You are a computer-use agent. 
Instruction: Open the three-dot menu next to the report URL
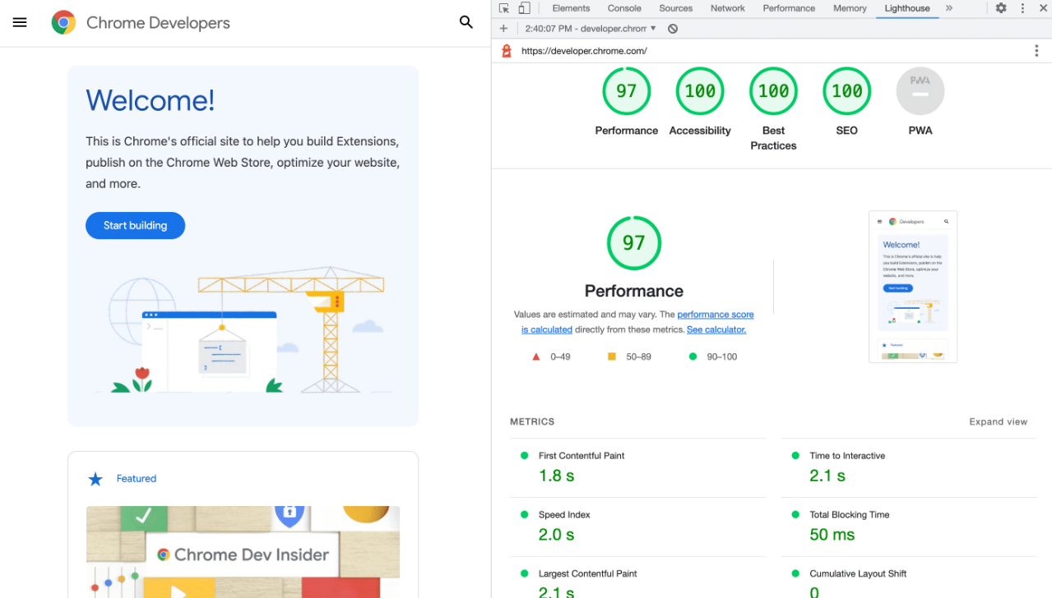(1036, 50)
